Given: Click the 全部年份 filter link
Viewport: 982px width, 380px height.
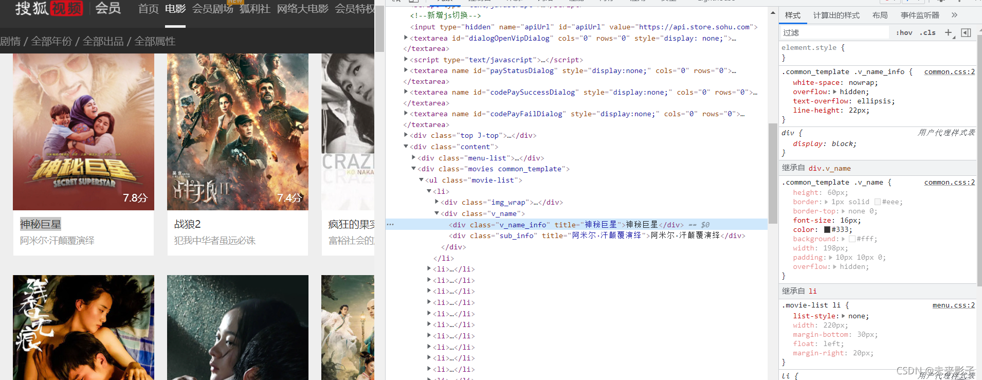Looking at the screenshot, I should (51, 41).
